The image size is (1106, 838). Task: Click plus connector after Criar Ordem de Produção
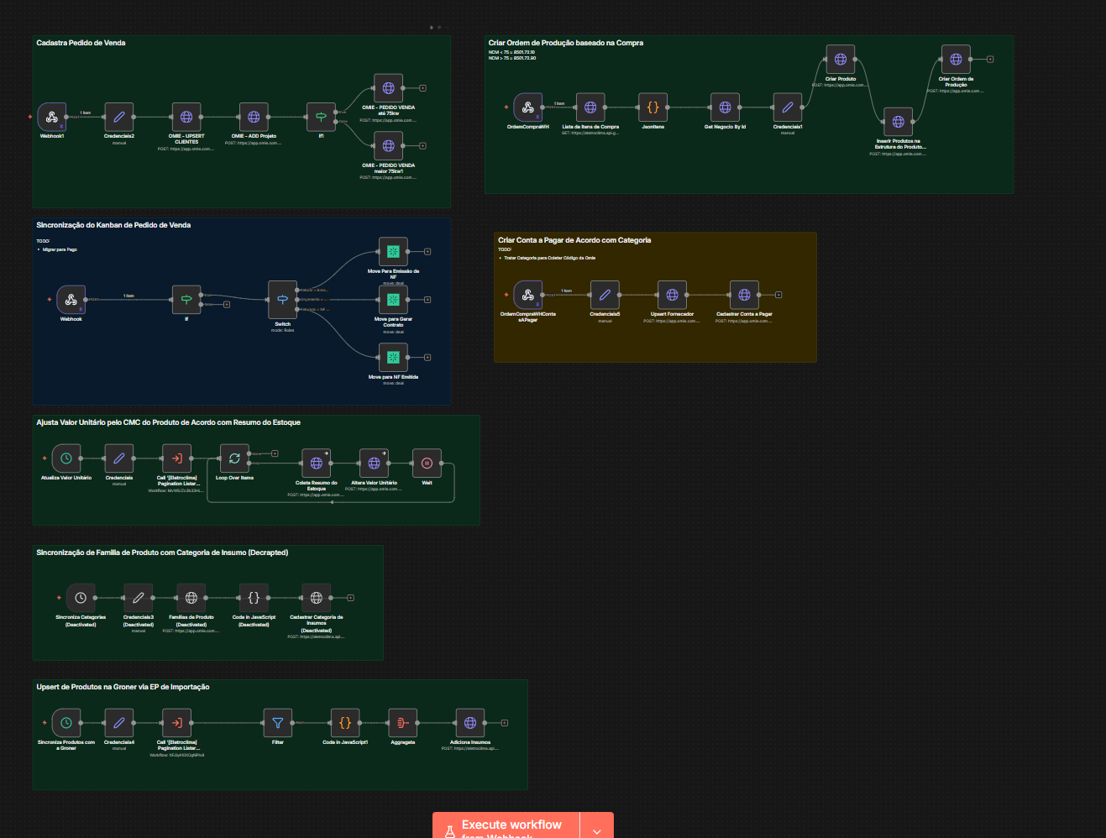point(990,60)
